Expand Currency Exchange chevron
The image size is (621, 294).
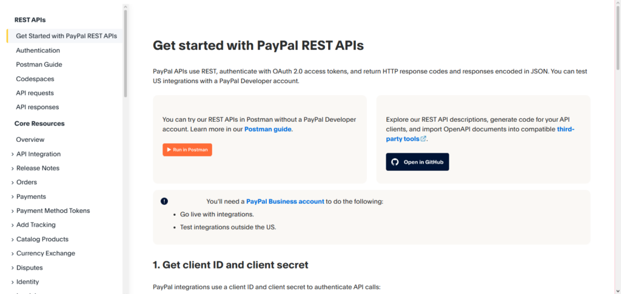coord(13,254)
